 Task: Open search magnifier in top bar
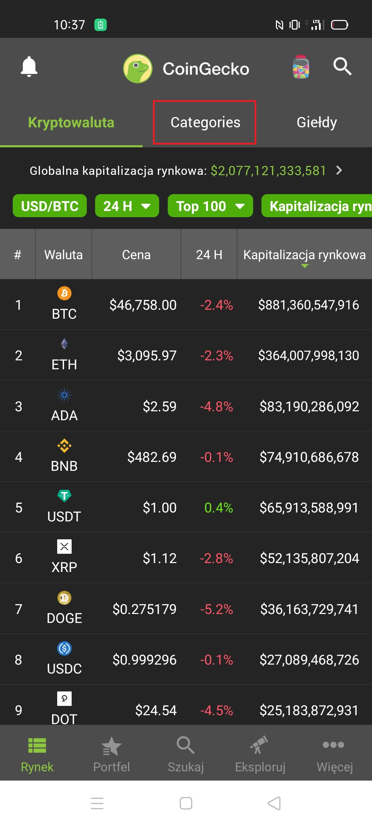[342, 66]
